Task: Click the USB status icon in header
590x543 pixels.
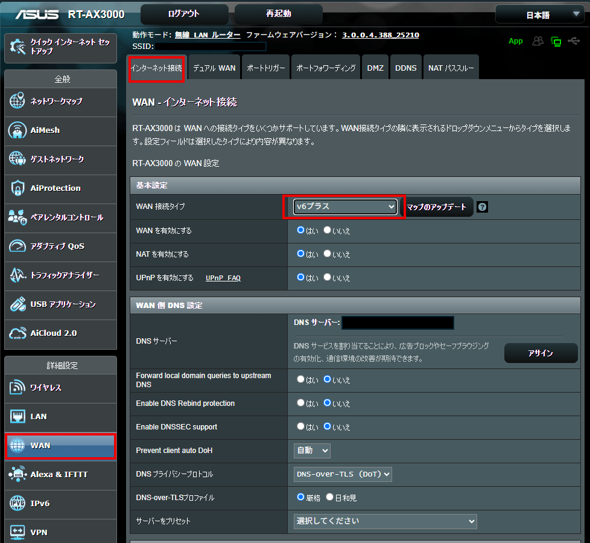Action: click(x=574, y=40)
